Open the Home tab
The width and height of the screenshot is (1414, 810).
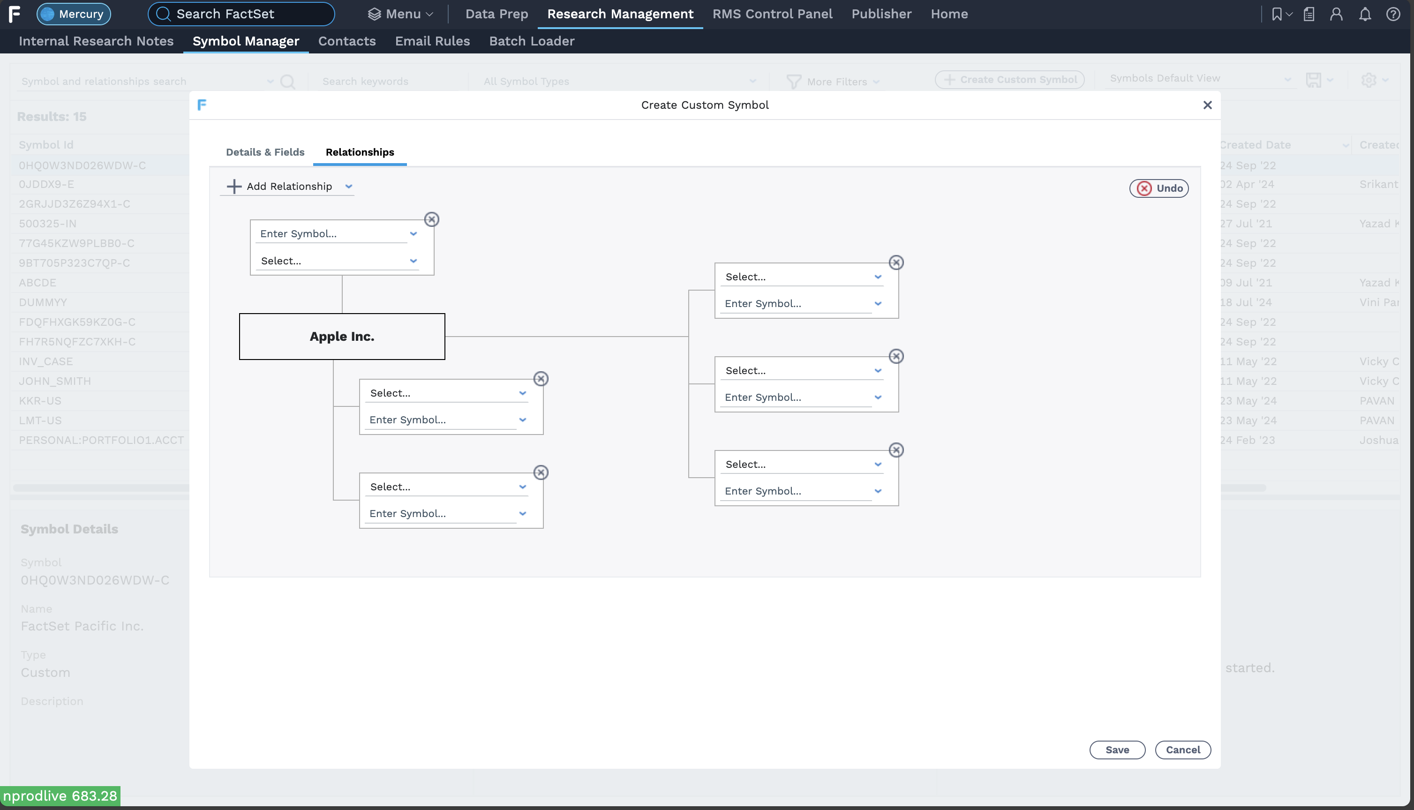coord(949,14)
